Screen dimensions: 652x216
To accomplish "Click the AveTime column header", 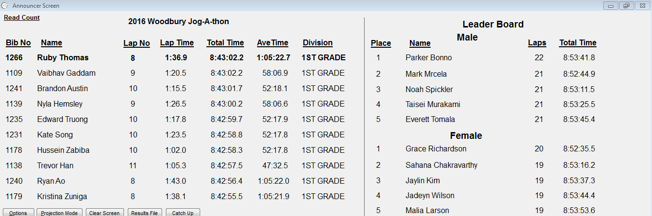I will (x=272, y=43).
